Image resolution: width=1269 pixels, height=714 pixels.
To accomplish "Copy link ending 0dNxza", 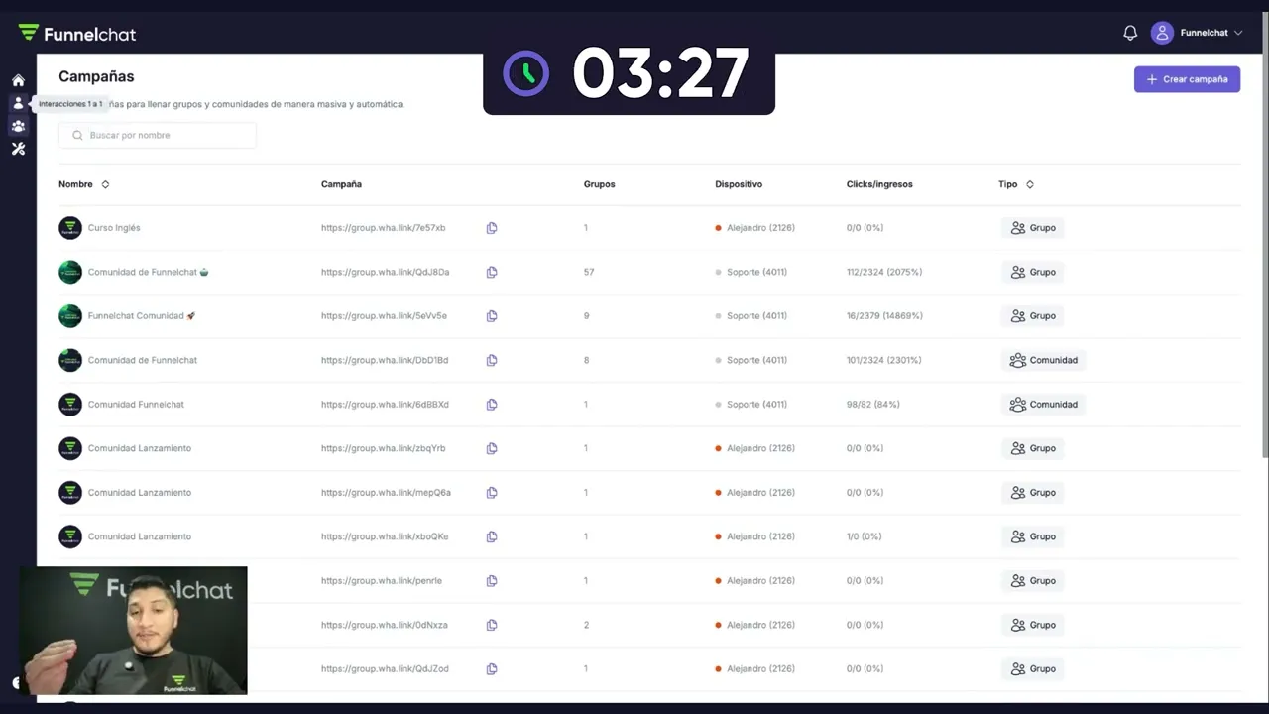I will click(492, 625).
